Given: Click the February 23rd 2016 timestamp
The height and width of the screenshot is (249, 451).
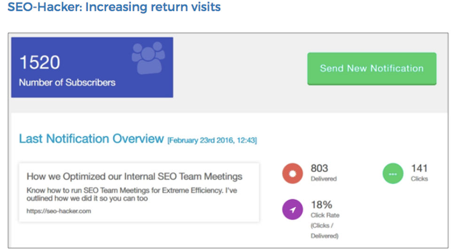Looking at the screenshot, I should pos(212,140).
